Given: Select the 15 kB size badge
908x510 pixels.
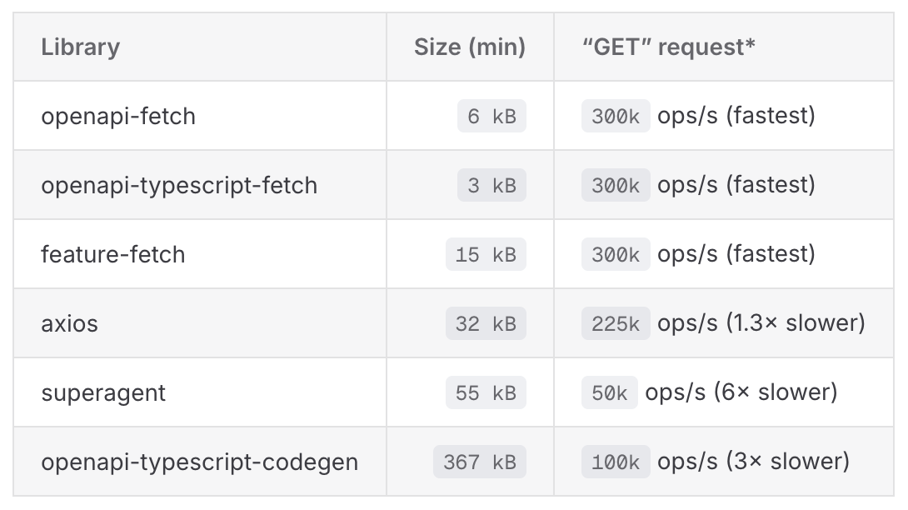Looking at the screenshot, I should [486, 254].
